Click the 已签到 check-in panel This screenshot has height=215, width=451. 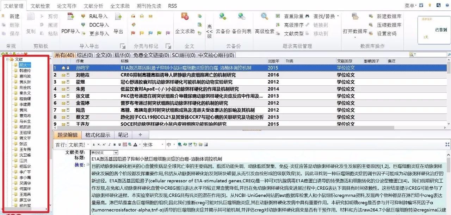(433, 30)
